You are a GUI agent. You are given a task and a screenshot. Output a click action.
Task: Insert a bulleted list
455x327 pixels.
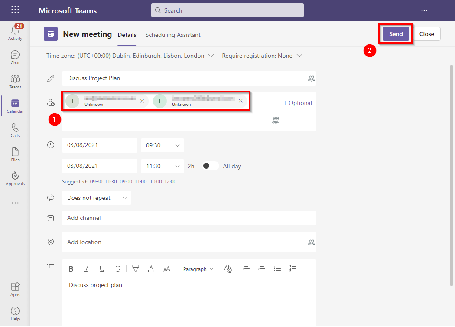[277, 269]
